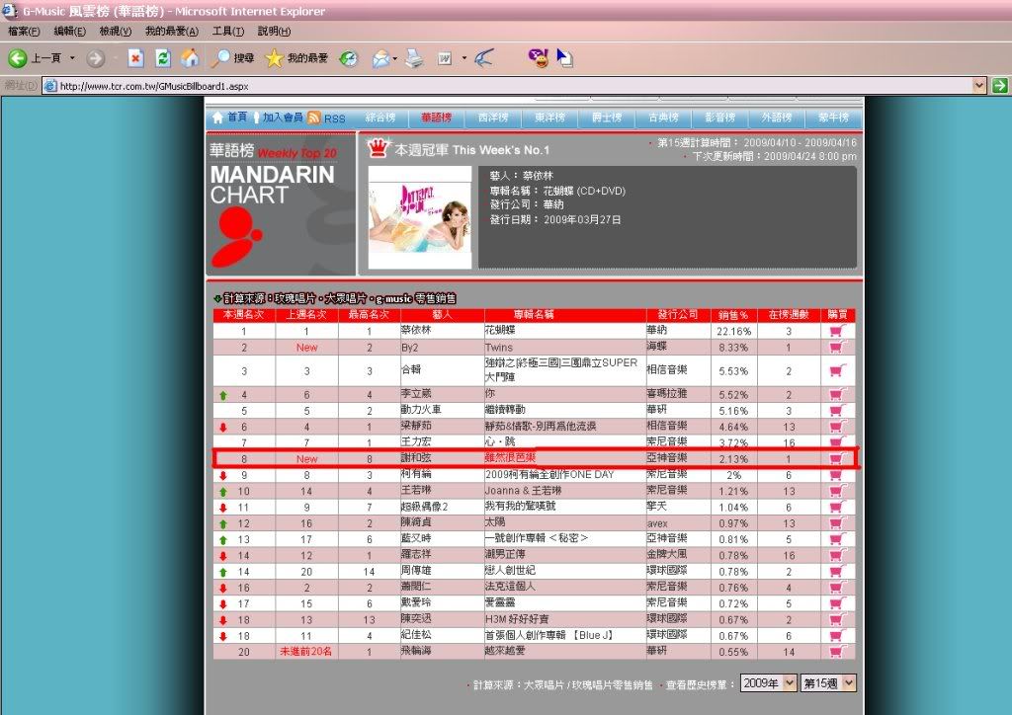
Task: Click the 加入會員 link
Action: coord(283,118)
